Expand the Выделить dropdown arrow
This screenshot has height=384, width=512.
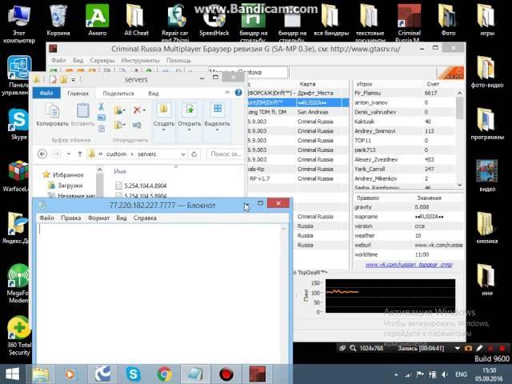coord(217,130)
